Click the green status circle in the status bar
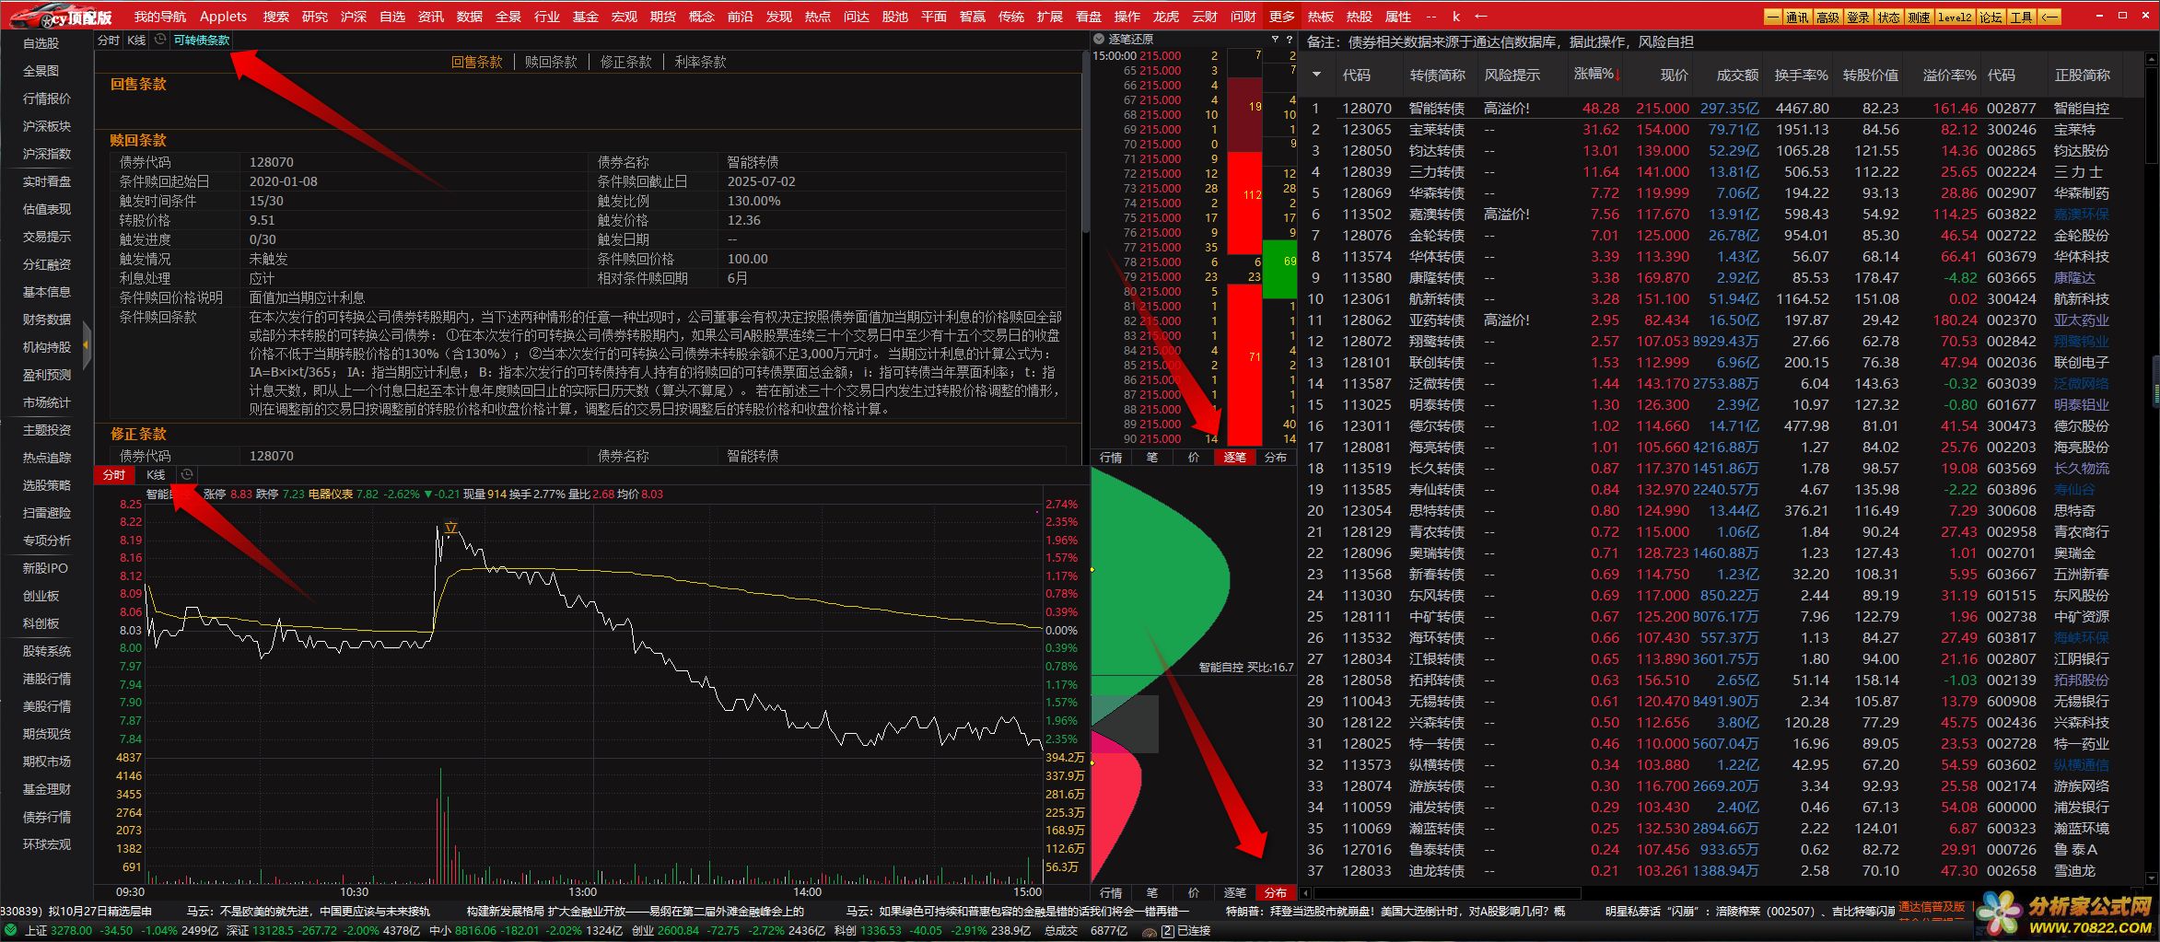The image size is (2160, 942). click(11, 930)
